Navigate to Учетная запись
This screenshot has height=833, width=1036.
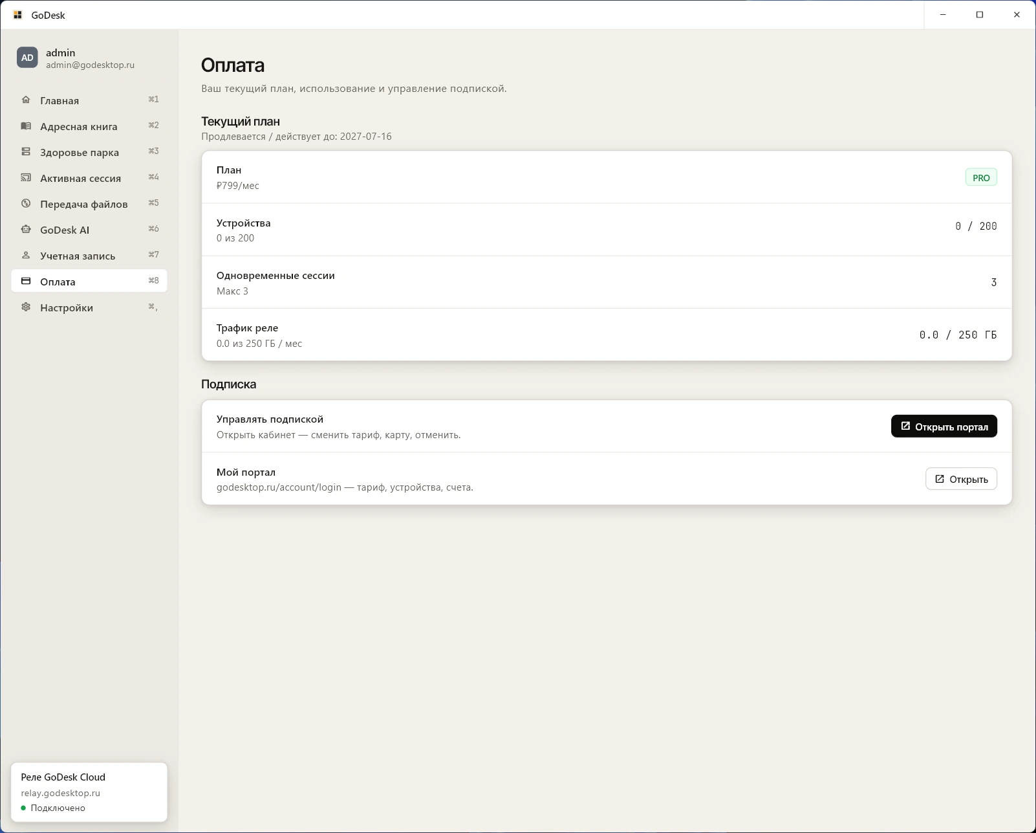pos(89,255)
